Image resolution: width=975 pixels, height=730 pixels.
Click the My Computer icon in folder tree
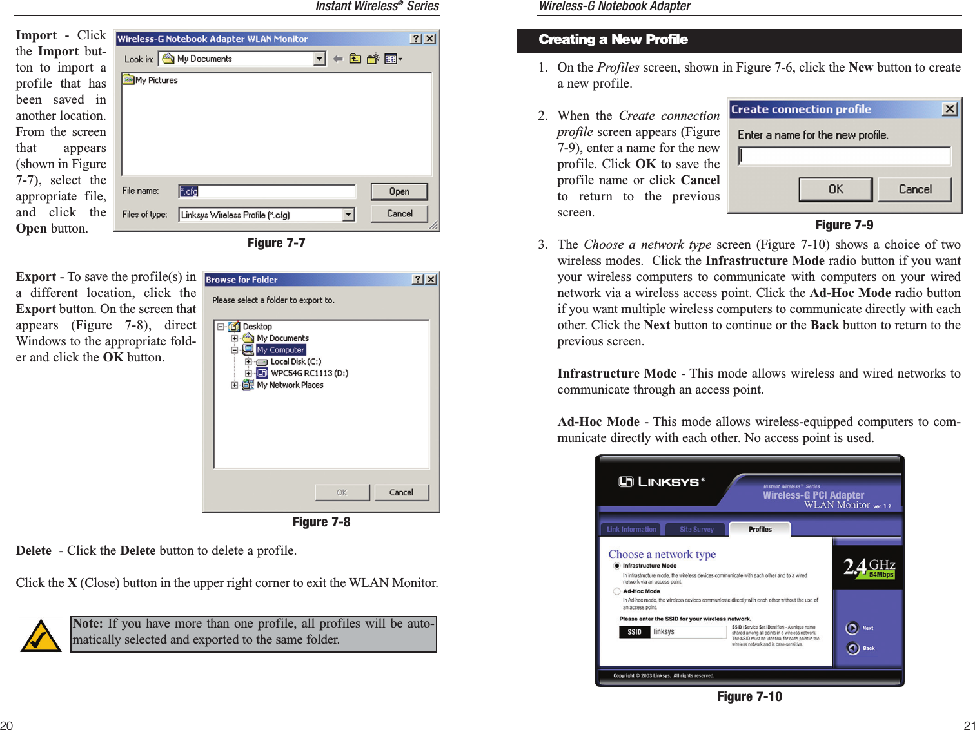point(248,350)
